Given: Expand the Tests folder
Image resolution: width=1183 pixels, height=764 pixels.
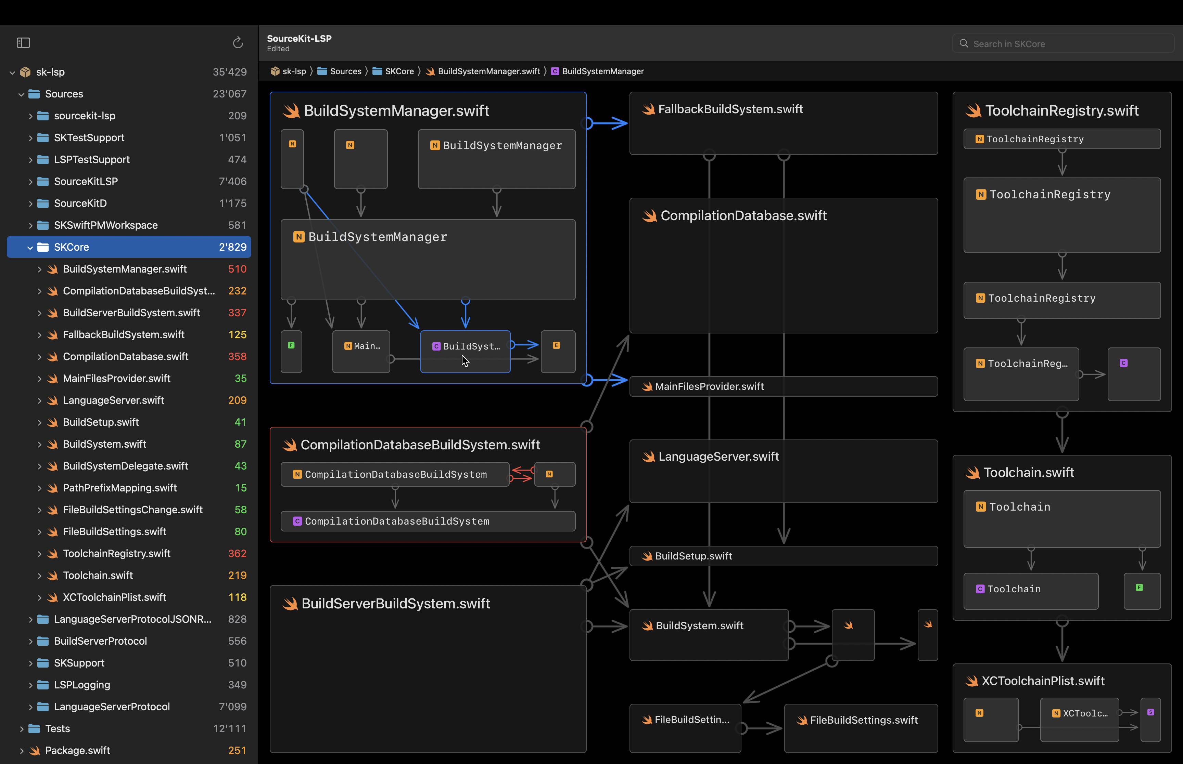Looking at the screenshot, I should pos(21,729).
